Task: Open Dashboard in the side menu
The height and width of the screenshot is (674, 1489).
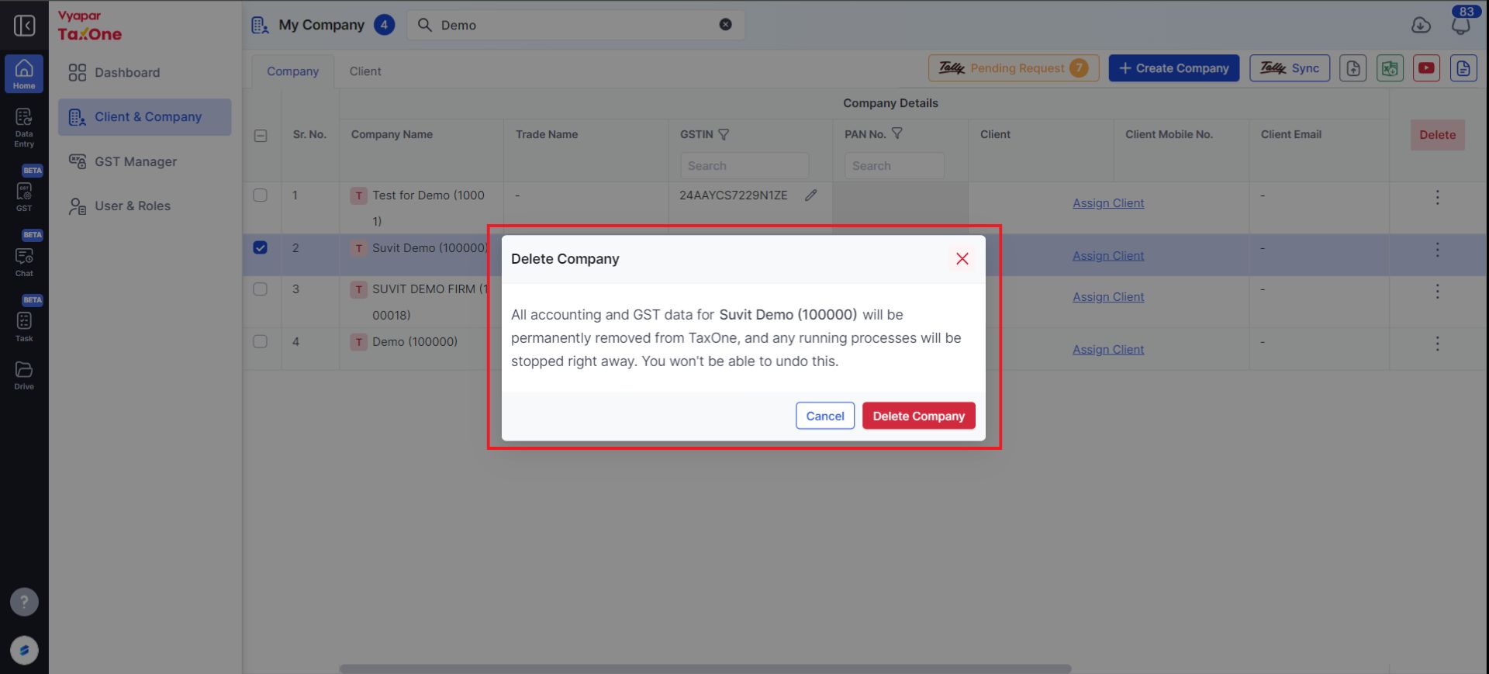Action: click(x=144, y=73)
